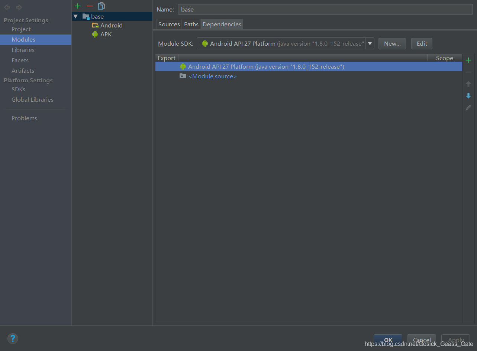
Task: Click the New... SDK button
Action: [x=392, y=43]
